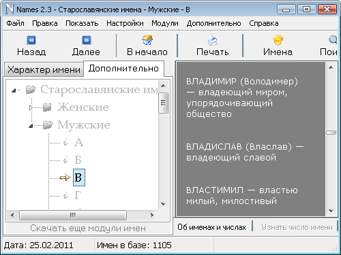Open the Файл menu
This screenshot has height=255, width=341.
point(15,23)
